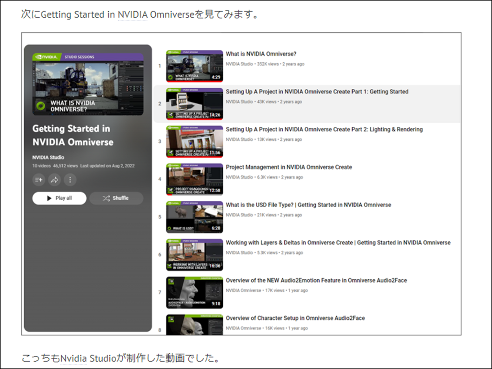The height and width of the screenshot is (369, 492).
Task: Click NVIDIA Studio channel under 21K views video
Action: point(239,215)
